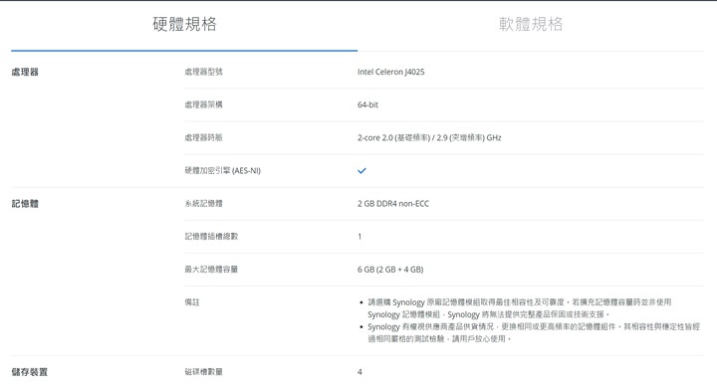
Task: Click the second note about 供應商產品供貨情況
Action: pyautogui.click(x=534, y=332)
